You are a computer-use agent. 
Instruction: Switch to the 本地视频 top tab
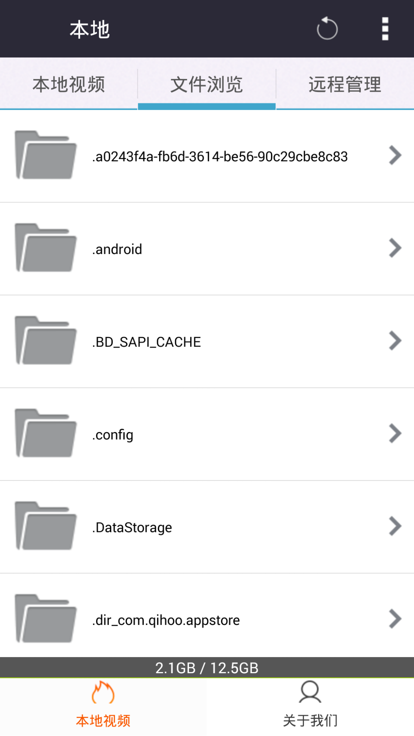coord(69,84)
